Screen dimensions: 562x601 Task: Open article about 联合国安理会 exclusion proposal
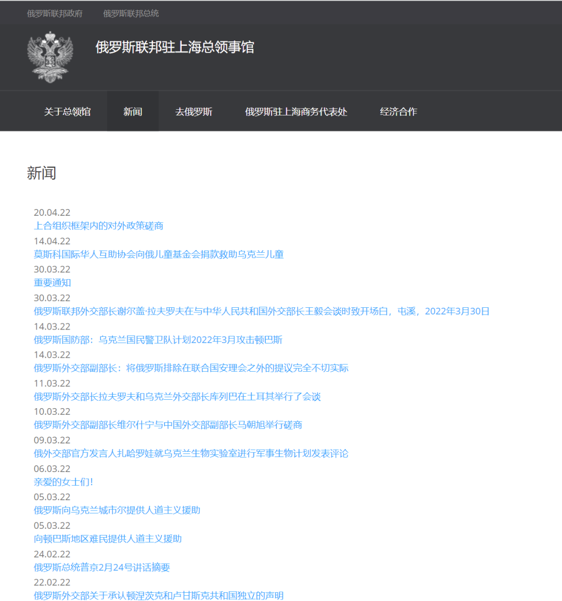click(191, 368)
